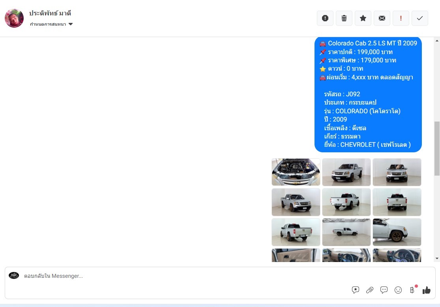Open the front view truck photo in the top-right

tap(397, 172)
